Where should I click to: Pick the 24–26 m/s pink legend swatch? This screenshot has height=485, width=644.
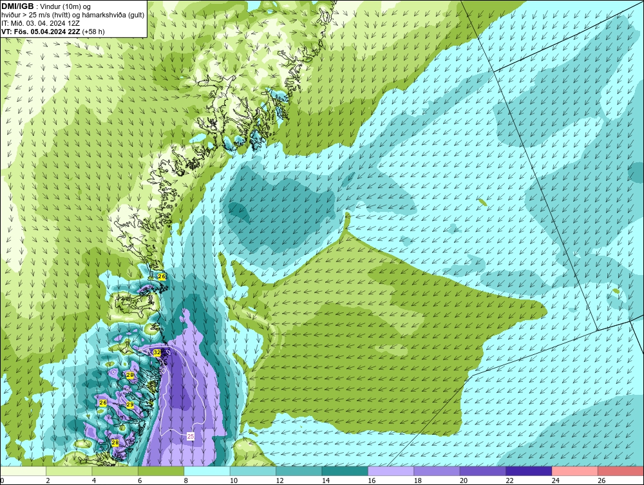coord(575,471)
